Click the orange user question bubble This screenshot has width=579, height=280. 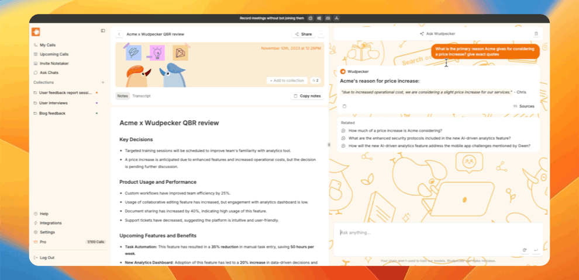pyautogui.click(x=485, y=51)
